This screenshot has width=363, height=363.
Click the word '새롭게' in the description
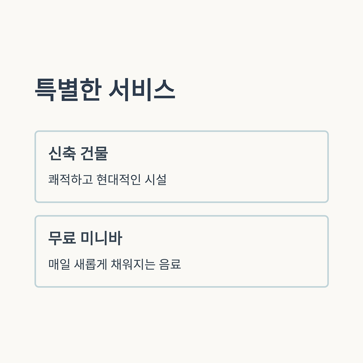90,264
